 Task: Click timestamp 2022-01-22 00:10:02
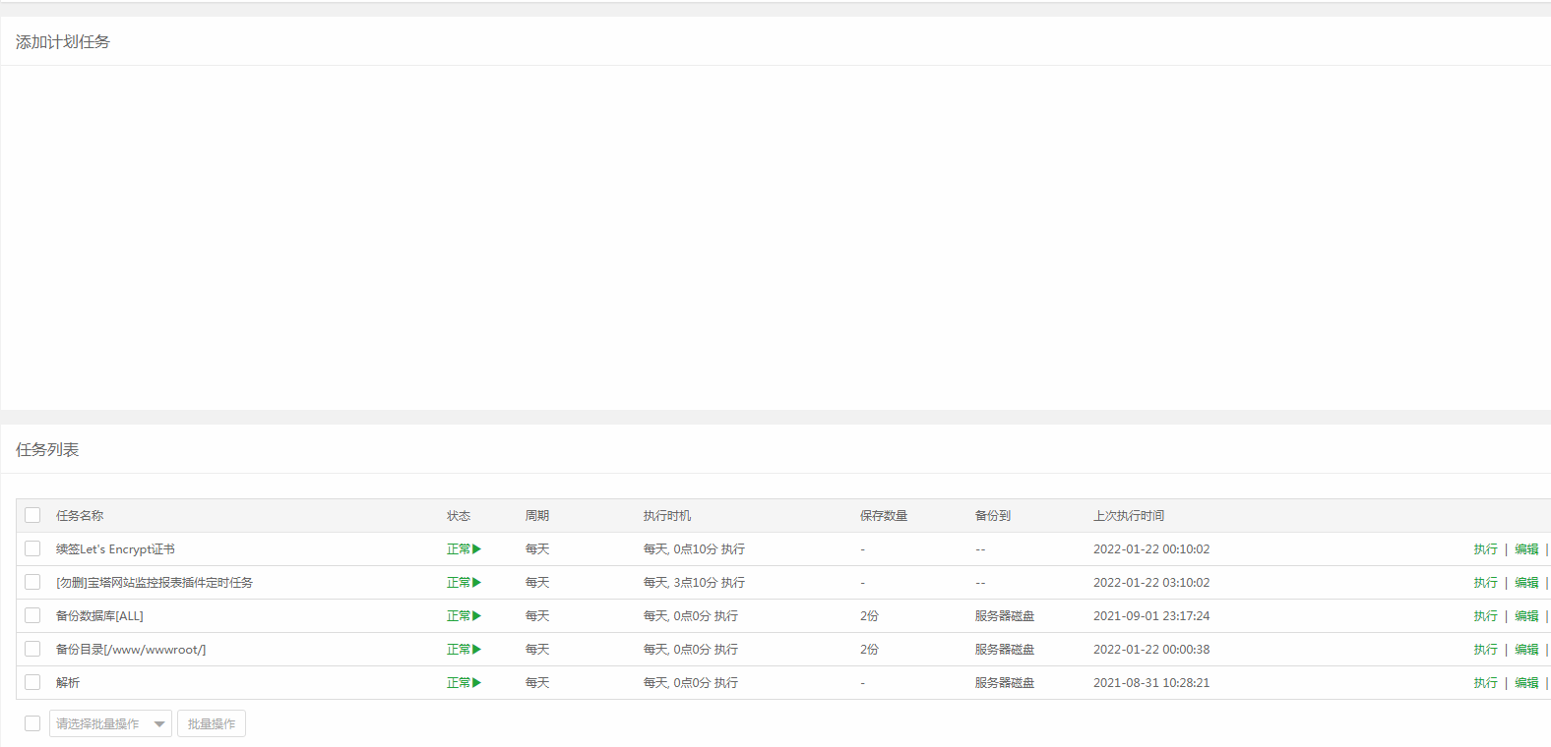pyautogui.click(x=1151, y=549)
